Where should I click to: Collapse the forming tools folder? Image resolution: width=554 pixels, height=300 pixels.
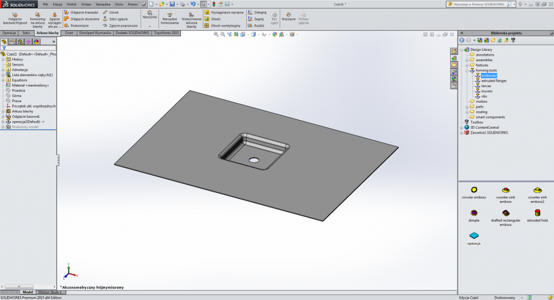point(467,70)
